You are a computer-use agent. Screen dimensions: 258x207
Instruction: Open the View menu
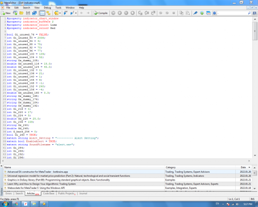coord(37,7)
